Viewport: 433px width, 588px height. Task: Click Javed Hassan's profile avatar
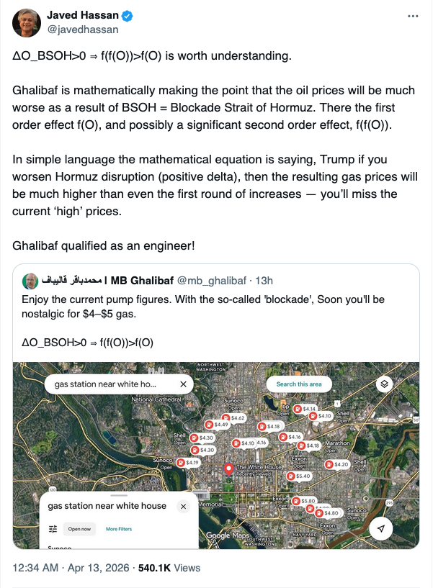26,22
